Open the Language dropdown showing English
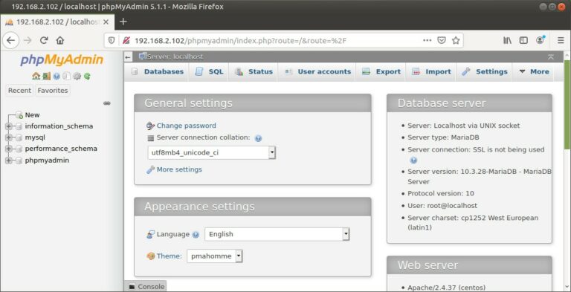 coord(277,234)
